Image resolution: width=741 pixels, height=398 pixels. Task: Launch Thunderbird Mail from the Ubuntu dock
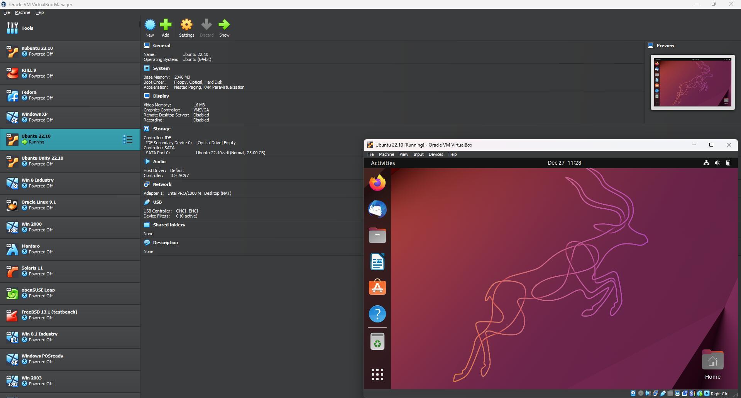(x=377, y=209)
